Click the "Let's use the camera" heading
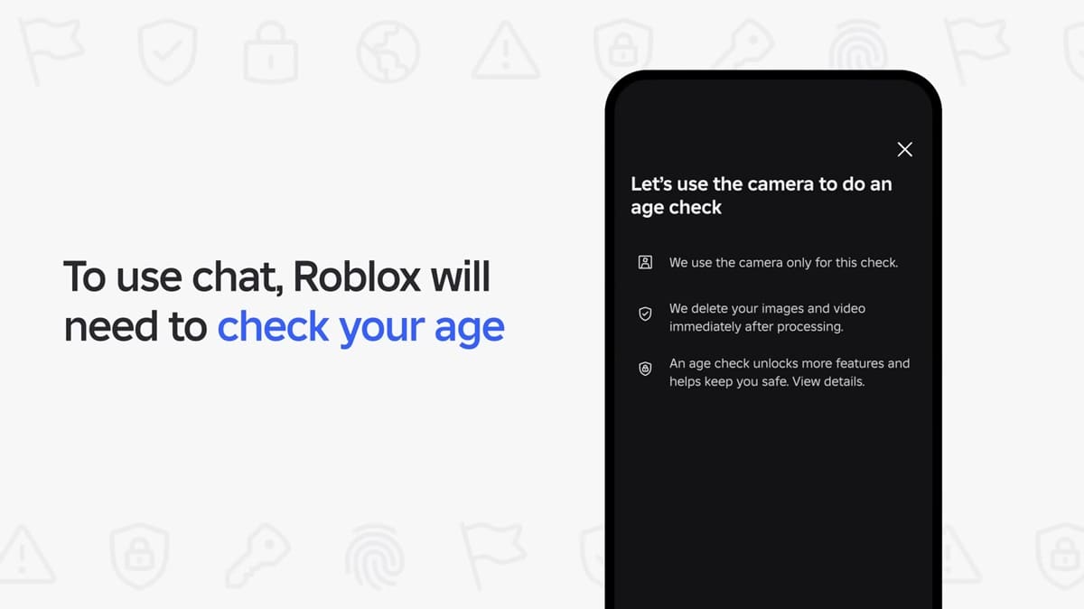 click(x=761, y=195)
